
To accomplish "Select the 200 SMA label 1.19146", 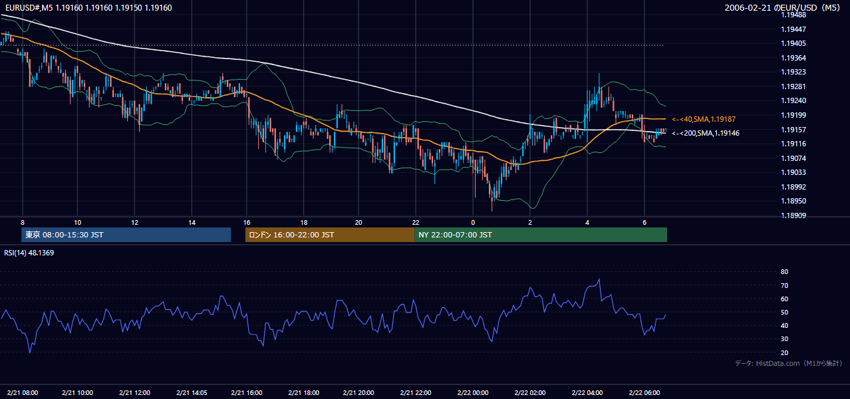I will (x=706, y=134).
